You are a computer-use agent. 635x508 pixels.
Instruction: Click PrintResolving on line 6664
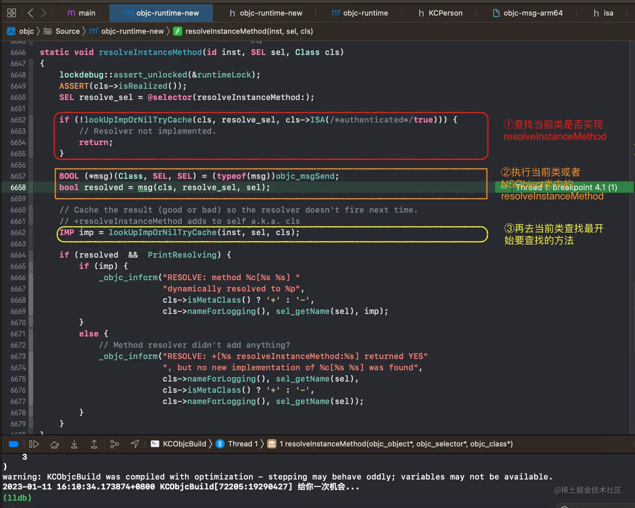pos(182,255)
